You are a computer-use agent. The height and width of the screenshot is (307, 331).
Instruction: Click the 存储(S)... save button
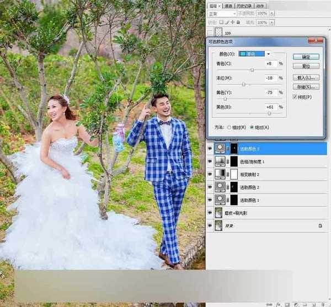(305, 87)
